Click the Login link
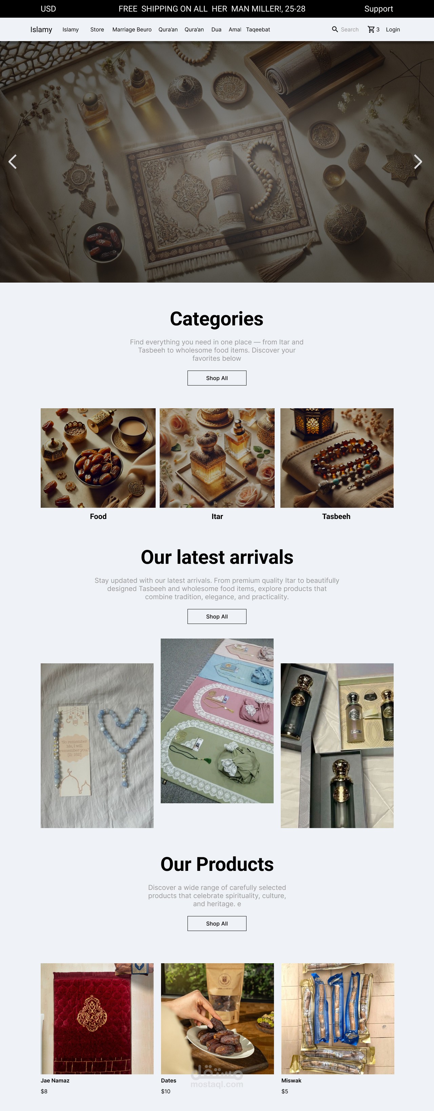 tap(393, 29)
